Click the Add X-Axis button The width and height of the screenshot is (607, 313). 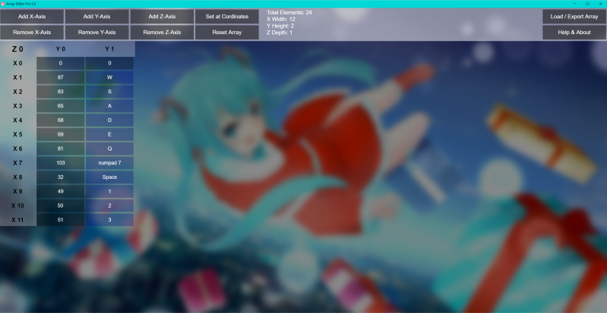(x=32, y=17)
